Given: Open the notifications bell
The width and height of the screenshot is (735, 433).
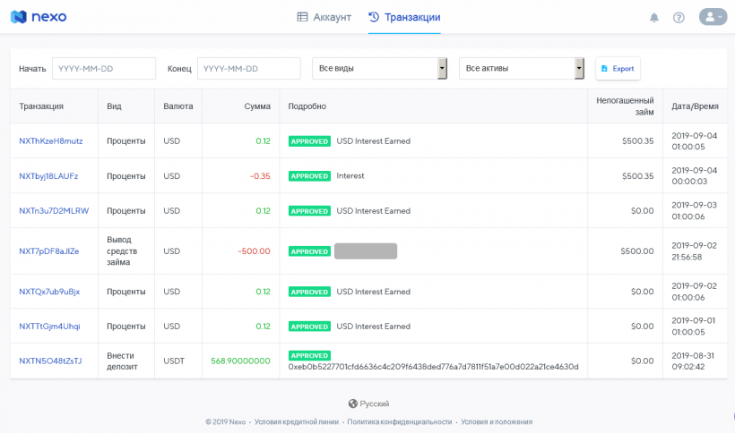Looking at the screenshot, I should pyautogui.click(x=654, y=17).
